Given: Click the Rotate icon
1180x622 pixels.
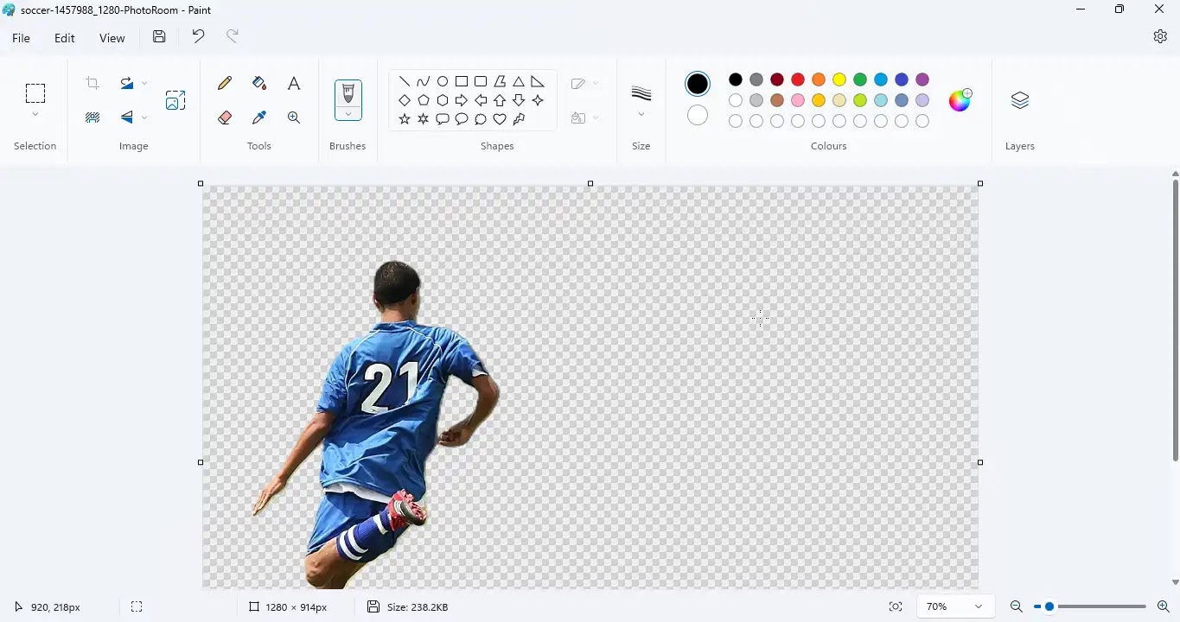Looking at the screenshot, I should click(127, 84).
